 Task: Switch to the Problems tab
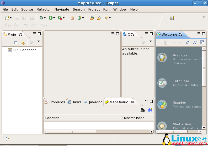point(55,102)
